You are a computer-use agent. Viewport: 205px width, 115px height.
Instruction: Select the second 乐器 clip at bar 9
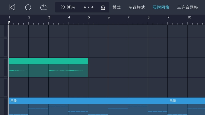(173, 101)
